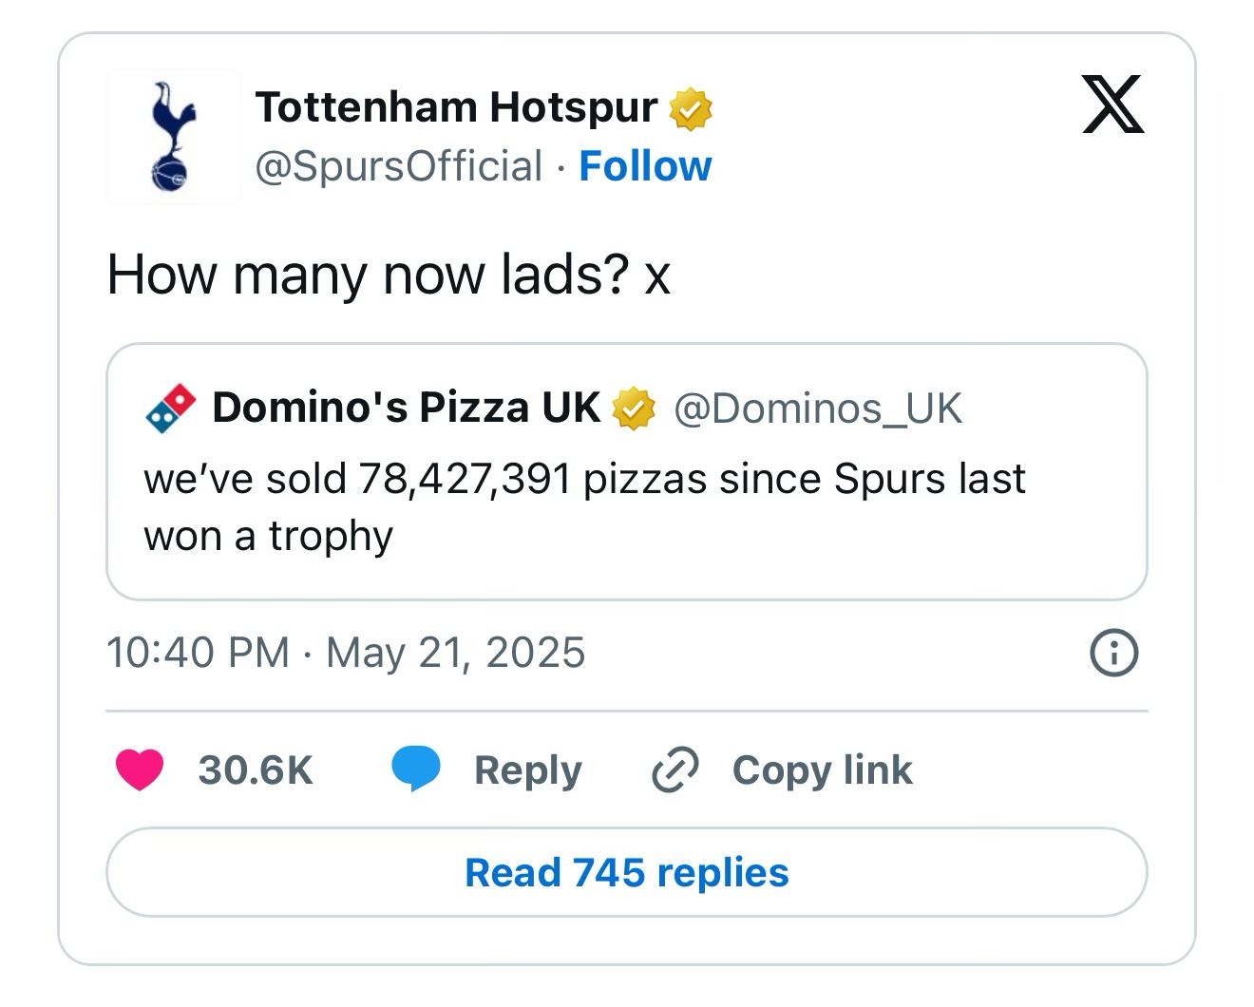The width and height of the screenshot is (1254, 1007).
Task: Open the @SpursOfficial handle link
Action: coord(398,166)
